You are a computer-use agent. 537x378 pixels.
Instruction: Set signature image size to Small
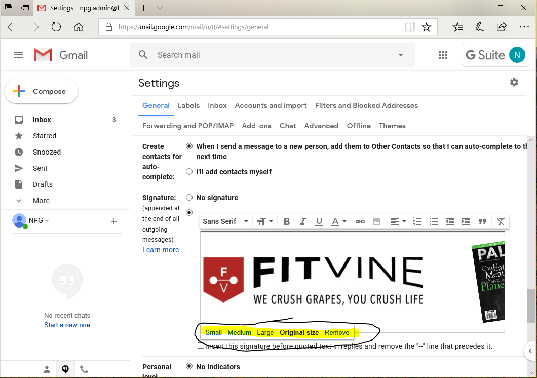click(214, 332)
